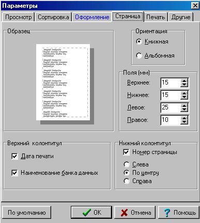This screenshot has height=223, width=200.
Task: Increase the Левое margin value
Action: point(184,105)
